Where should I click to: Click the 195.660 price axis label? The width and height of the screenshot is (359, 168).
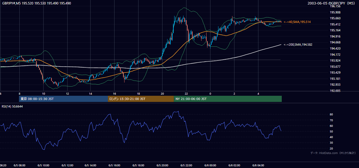(x=335, y=18)
